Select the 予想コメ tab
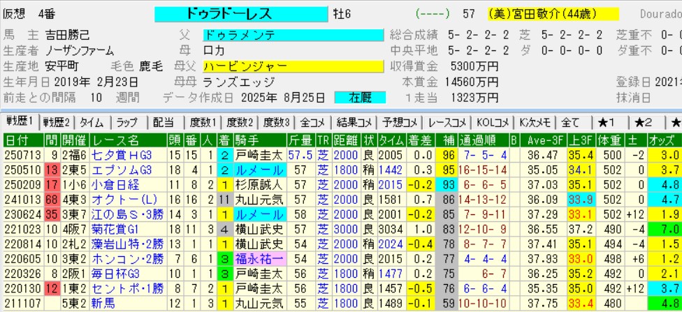The width and height of the screenshot is (682, 312). click(x=400, y=121)
